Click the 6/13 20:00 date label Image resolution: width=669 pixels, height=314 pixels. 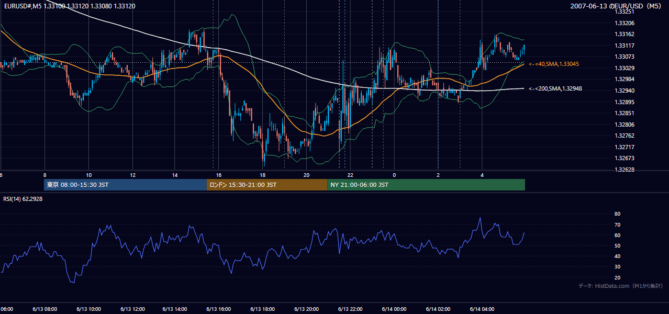point(306,309)
